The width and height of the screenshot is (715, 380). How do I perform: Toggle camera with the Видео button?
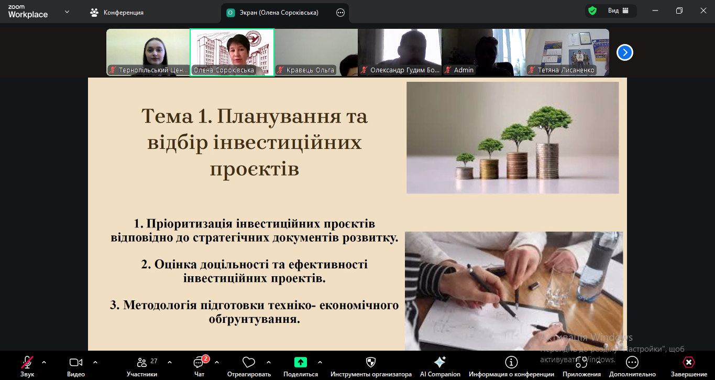(76, 362)
